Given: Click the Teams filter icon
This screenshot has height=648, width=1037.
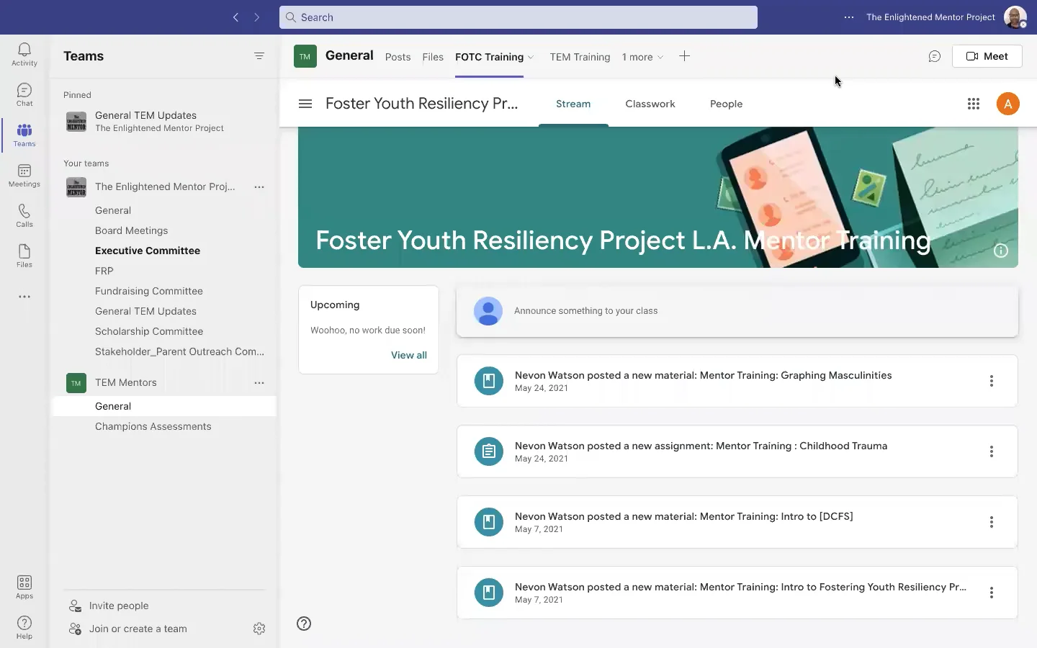Looking at the screenshot, I should tap(259, 56).
